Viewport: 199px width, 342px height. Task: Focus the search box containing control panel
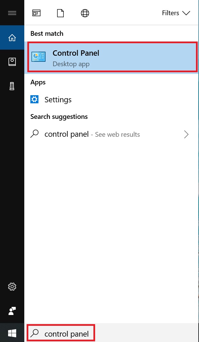tap(61, 333)
